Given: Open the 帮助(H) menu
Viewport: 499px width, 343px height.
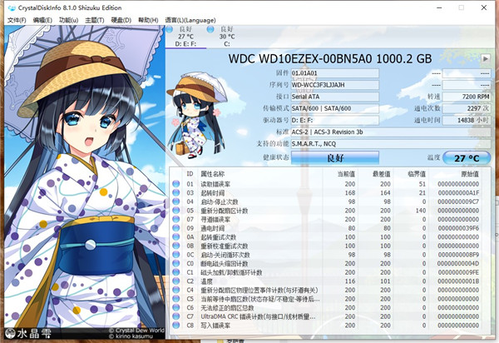Looking at the screenshot, I should pyautogui.click(x=148, y=20).
